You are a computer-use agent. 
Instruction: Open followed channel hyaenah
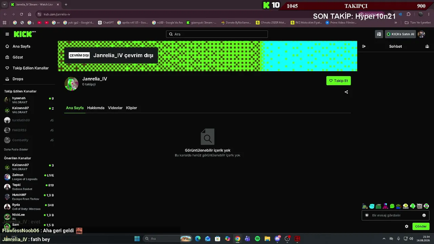(x=29, y=100)
